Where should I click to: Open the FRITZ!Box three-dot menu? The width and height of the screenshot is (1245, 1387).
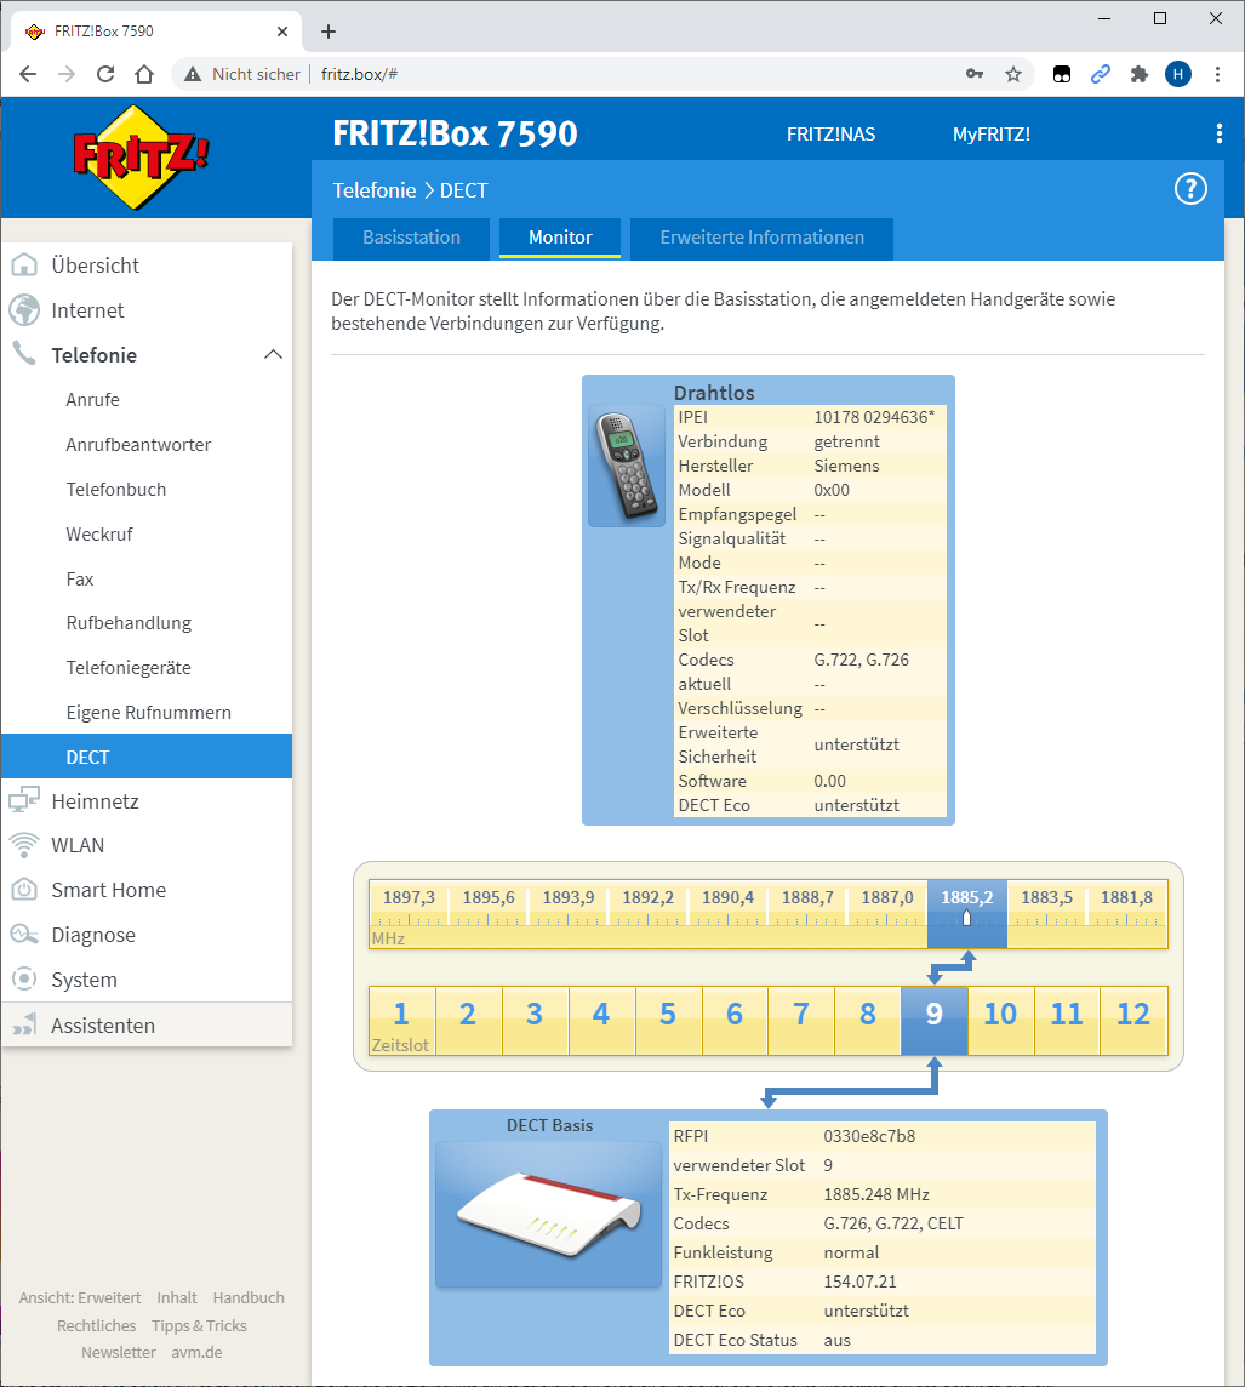1218,133
